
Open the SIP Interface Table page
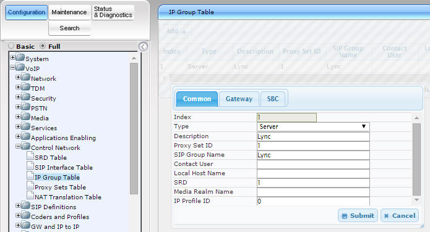pyautogui.click(x=64, y=167)
